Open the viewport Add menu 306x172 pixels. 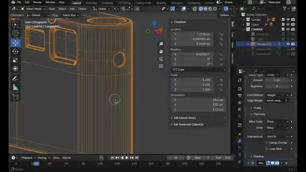72,9
